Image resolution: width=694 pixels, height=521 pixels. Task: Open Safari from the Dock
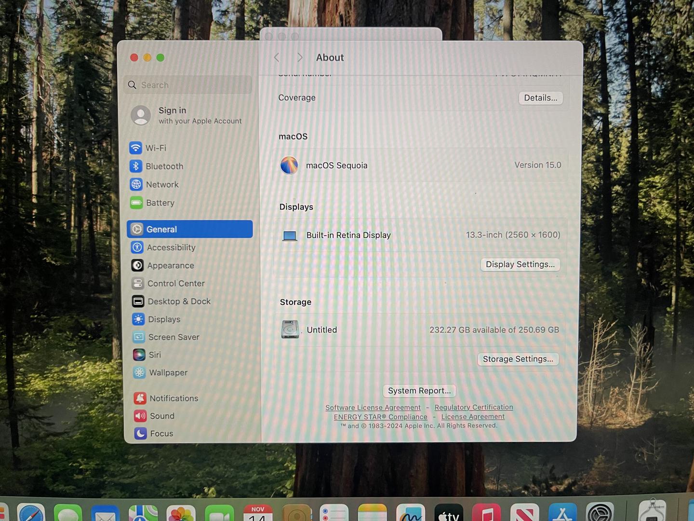pos(31,513)
